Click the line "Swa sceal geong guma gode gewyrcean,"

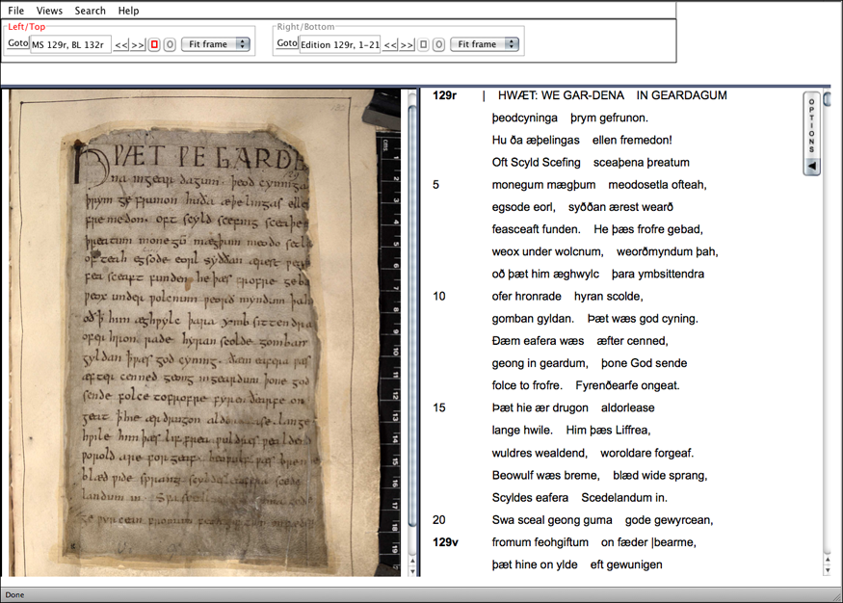[x=603, y=520]
